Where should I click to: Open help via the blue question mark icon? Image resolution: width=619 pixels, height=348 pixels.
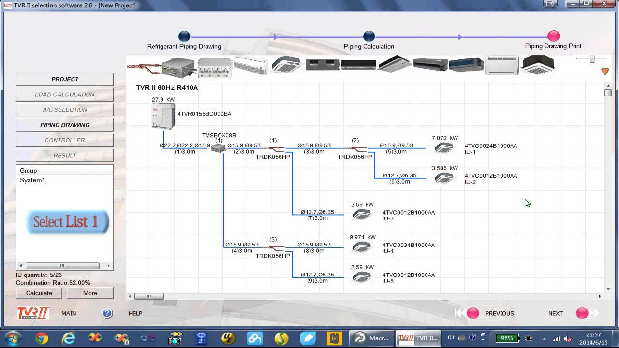click(107, 313)
